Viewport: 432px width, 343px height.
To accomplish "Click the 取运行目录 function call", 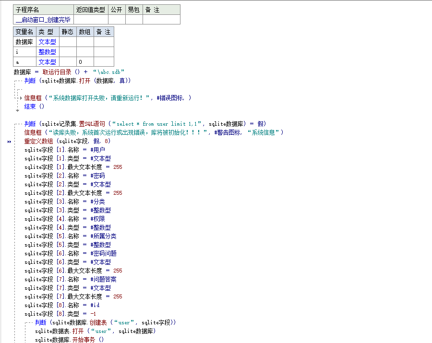I will click(x=57, y=72).
